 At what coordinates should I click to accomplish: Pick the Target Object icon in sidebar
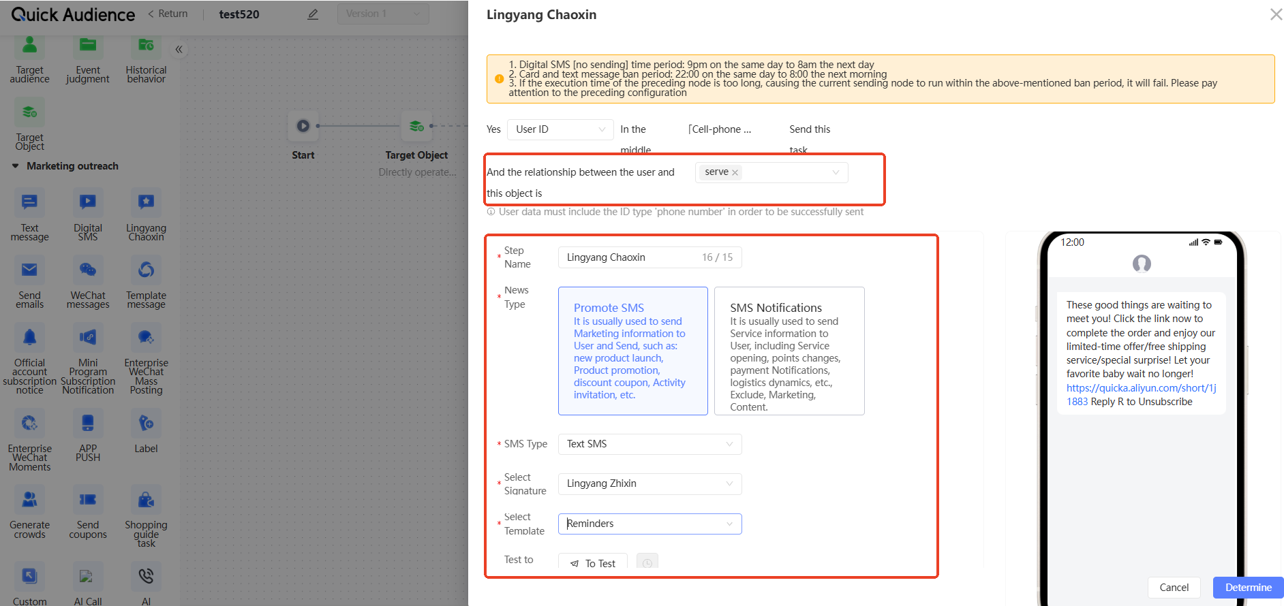(x=29, y=112)
